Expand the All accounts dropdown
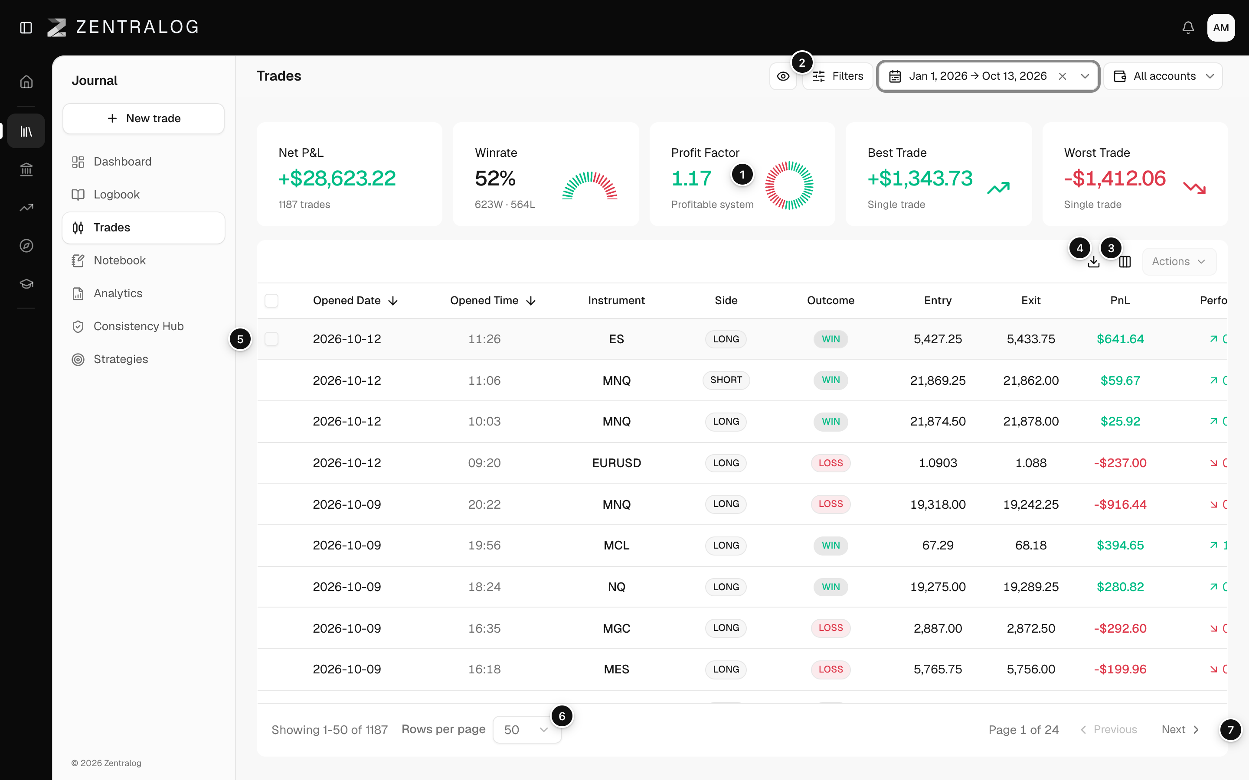The image size is (1249, 780). [x=1163, y=76]
